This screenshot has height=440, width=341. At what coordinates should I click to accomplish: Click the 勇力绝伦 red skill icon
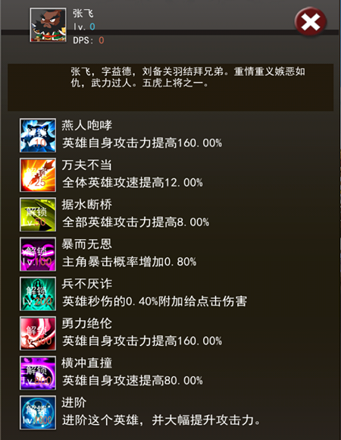(x=38, y=333)
